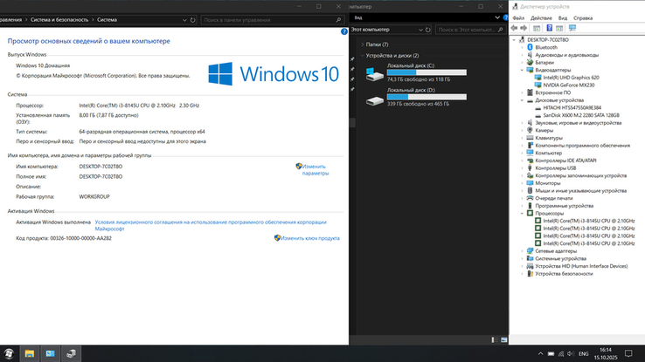Collapse the Устройства и диски (2) group

362,56
